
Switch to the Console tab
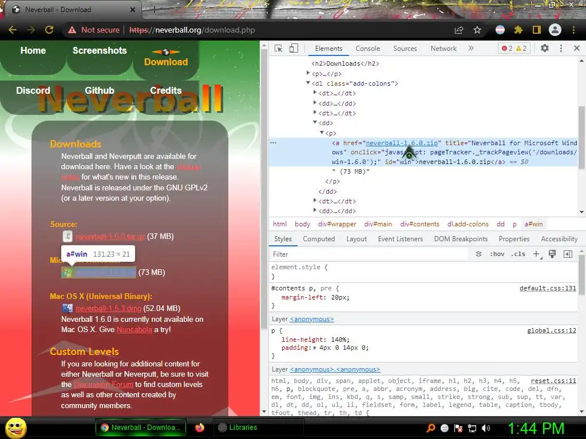tap(368, 49)
